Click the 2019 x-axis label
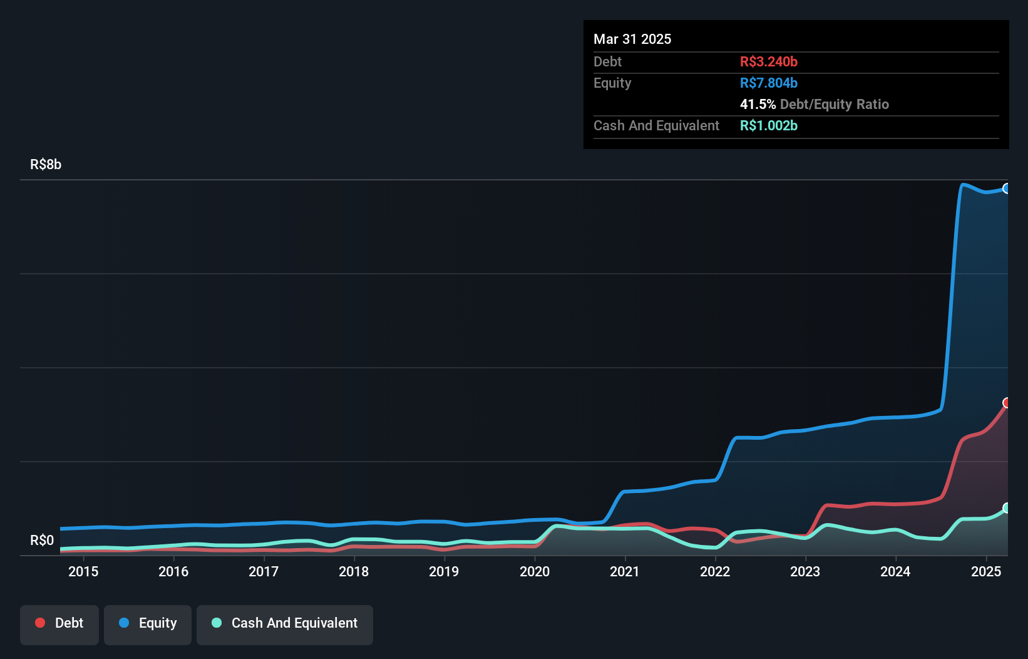 pos(444,571)
